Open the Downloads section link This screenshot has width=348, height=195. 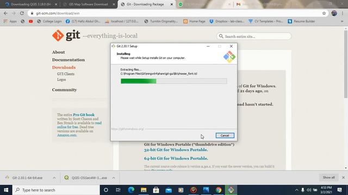(x=64, y=67)
